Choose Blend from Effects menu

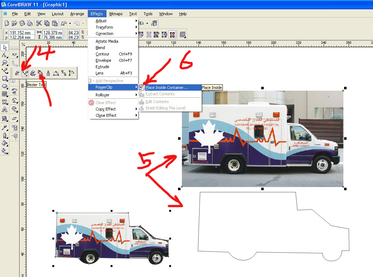tap(113, 48)
